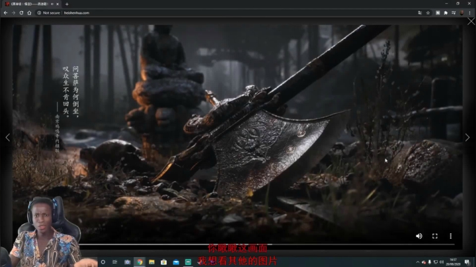Go back to the previous page
476x267 pixels.
5,13
